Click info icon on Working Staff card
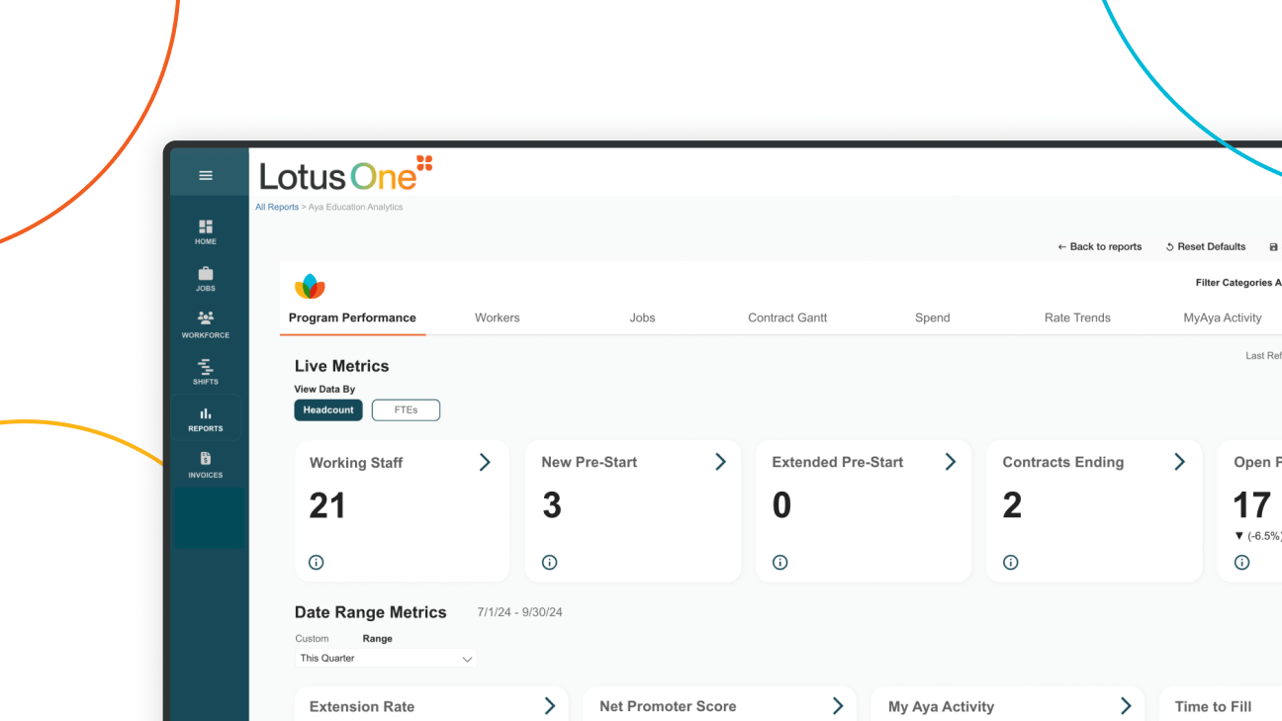This screenshot has height=721, width=1282. 317,562
